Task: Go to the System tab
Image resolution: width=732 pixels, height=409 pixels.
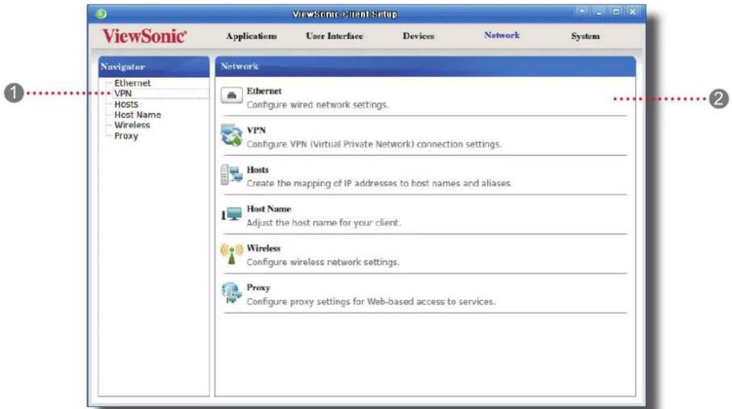Action: coord(585,36)
